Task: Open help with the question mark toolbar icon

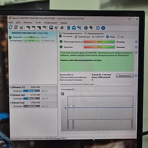Action: (x=98, y=28)
